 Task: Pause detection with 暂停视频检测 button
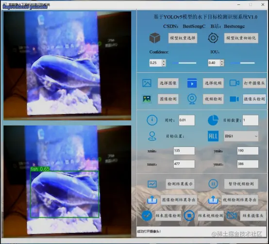tap(241, 184)
